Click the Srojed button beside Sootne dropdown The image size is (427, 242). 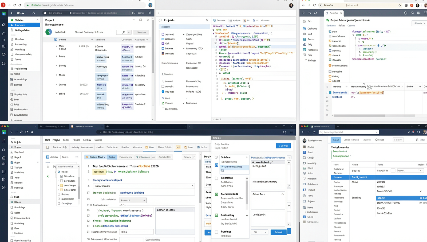(x=112, y=157)
